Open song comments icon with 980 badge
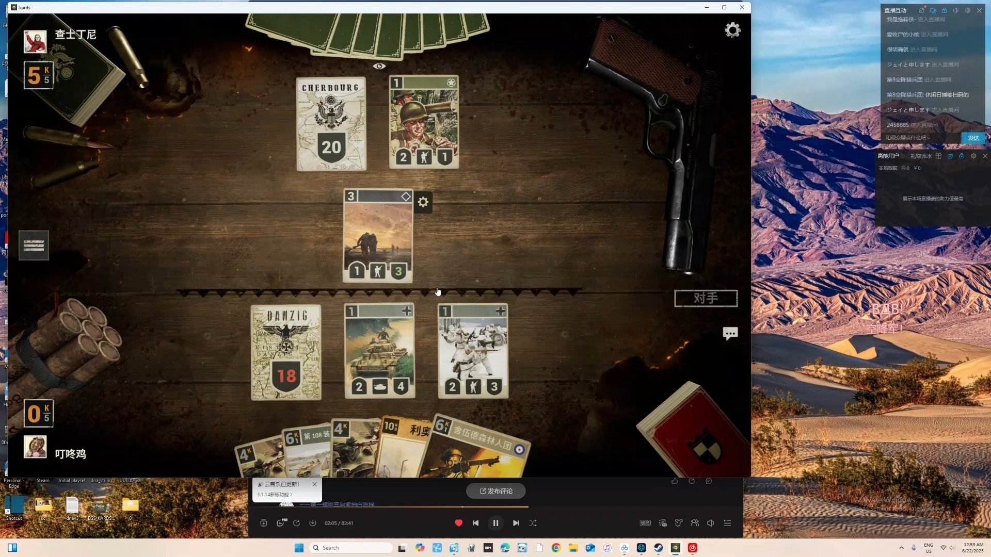 pos(281,523)
